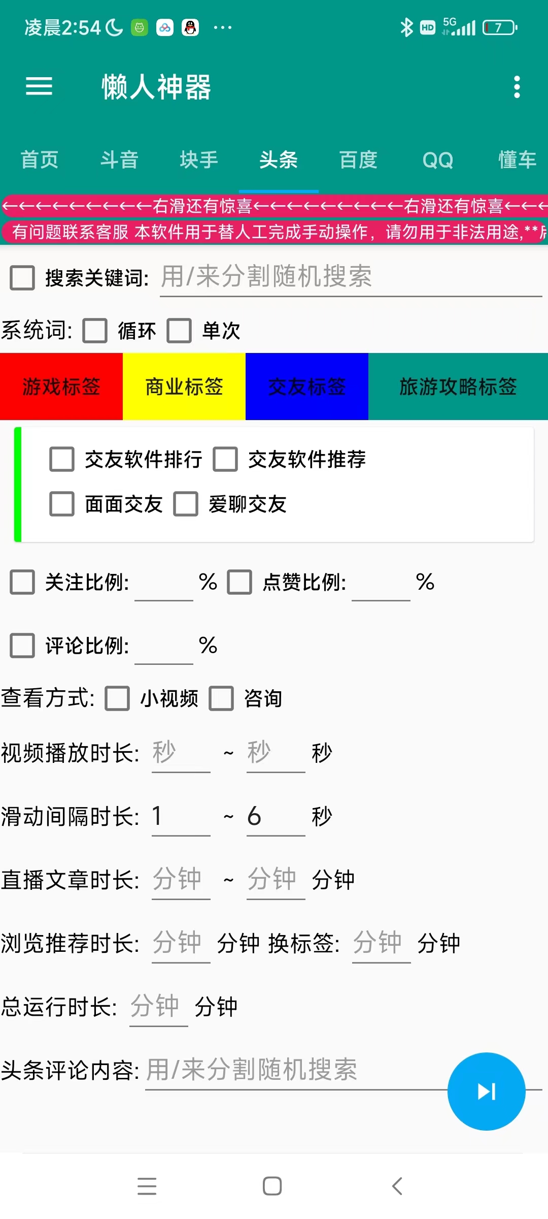Check the 爱聊交友 option

coord(186,504)
